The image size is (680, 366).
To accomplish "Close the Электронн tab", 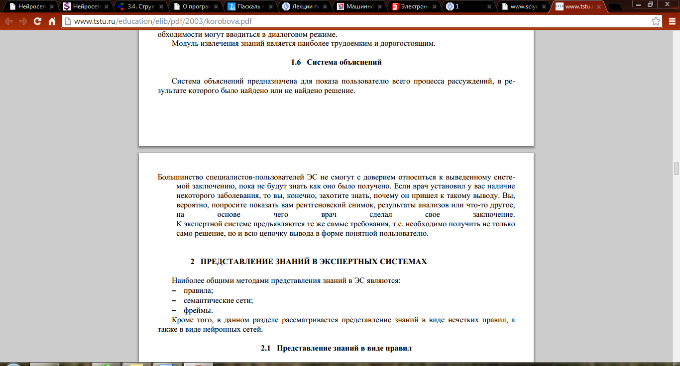I will (x=435, y=7).
